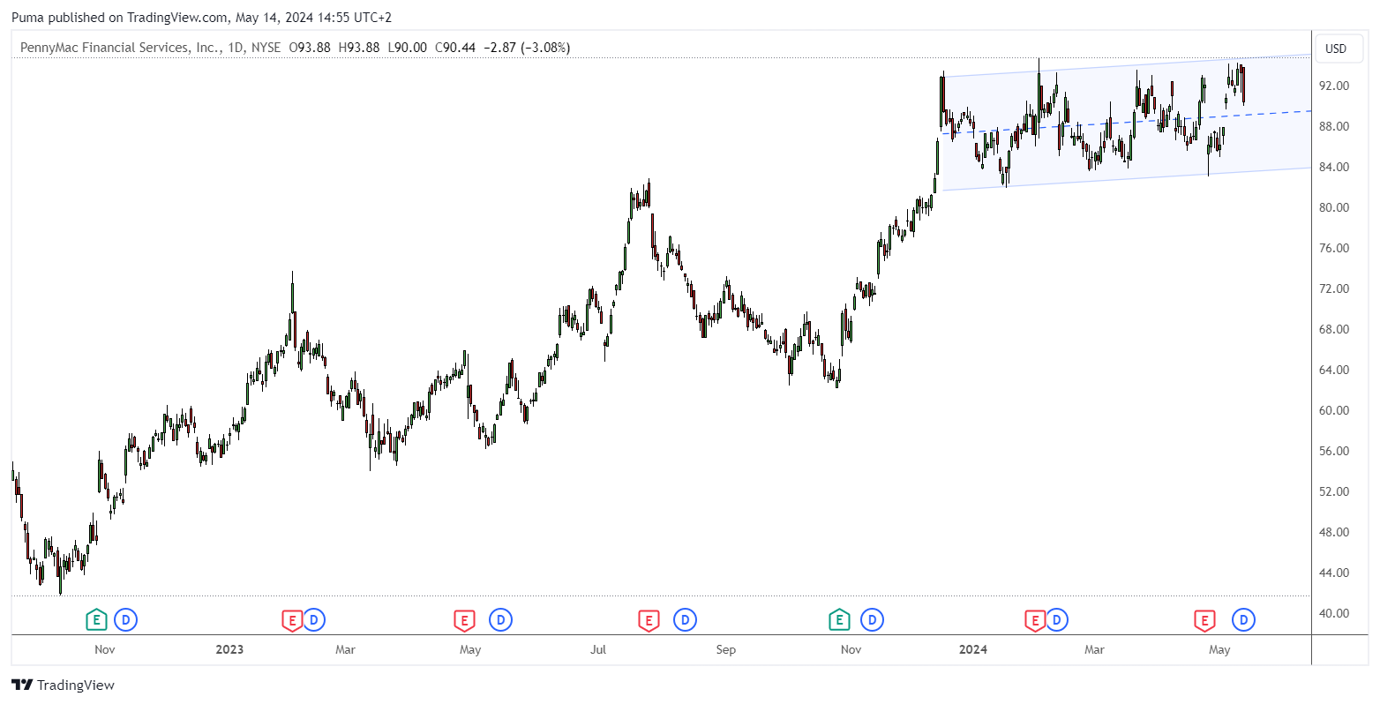This screenshot has height=704, width=1380.
Task: Click the Jul label on the time axis
Action: pyautogui.click(x=598, y=650)
